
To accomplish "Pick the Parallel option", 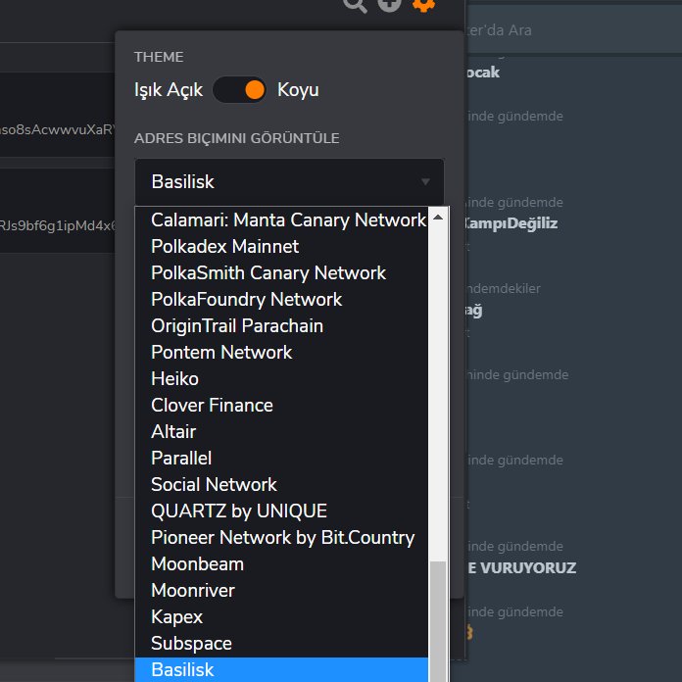I will (x=281, y=459).
